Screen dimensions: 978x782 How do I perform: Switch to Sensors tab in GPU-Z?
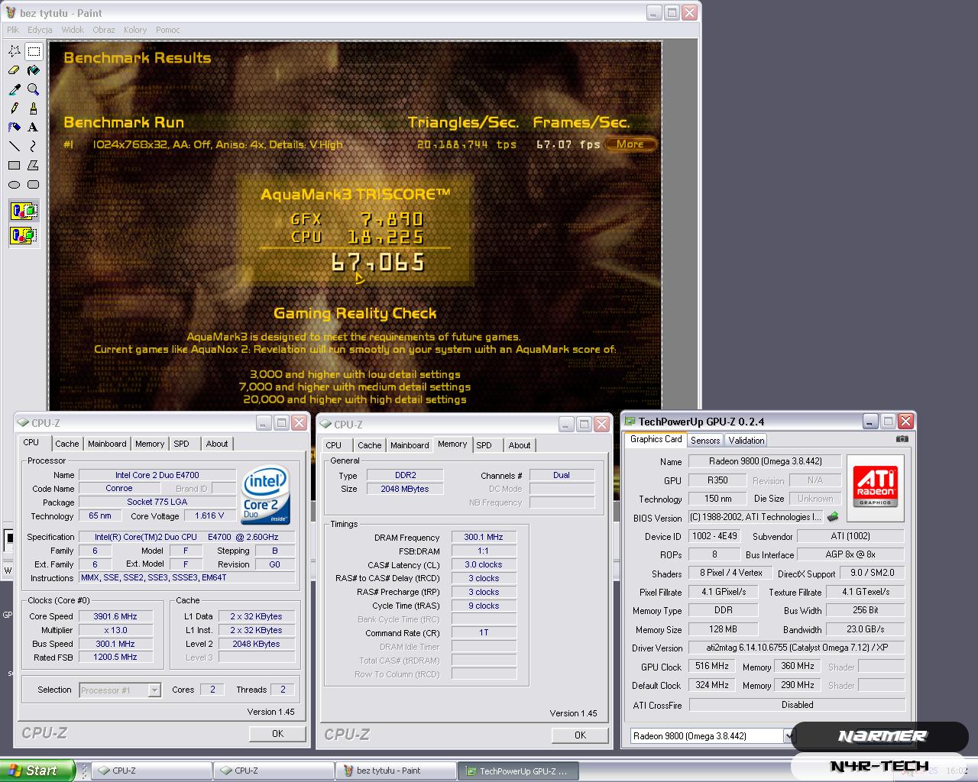coord(705,441)
